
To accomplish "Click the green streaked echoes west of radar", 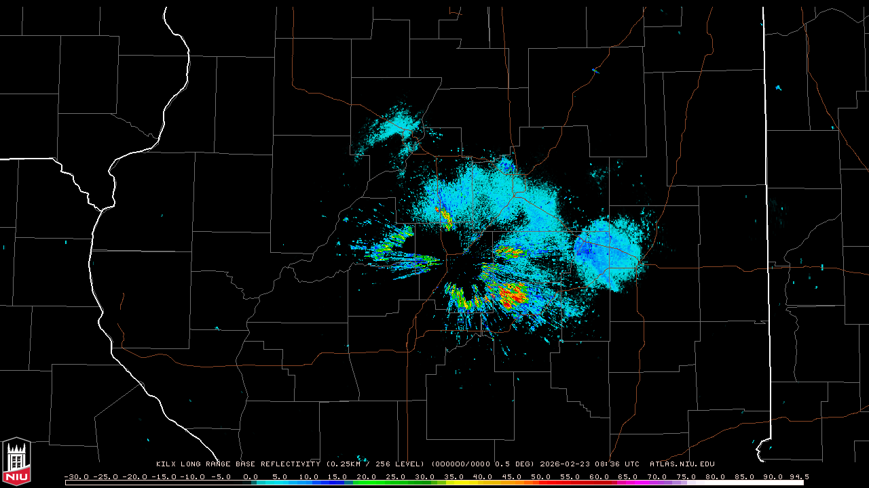I will (401, 254).
